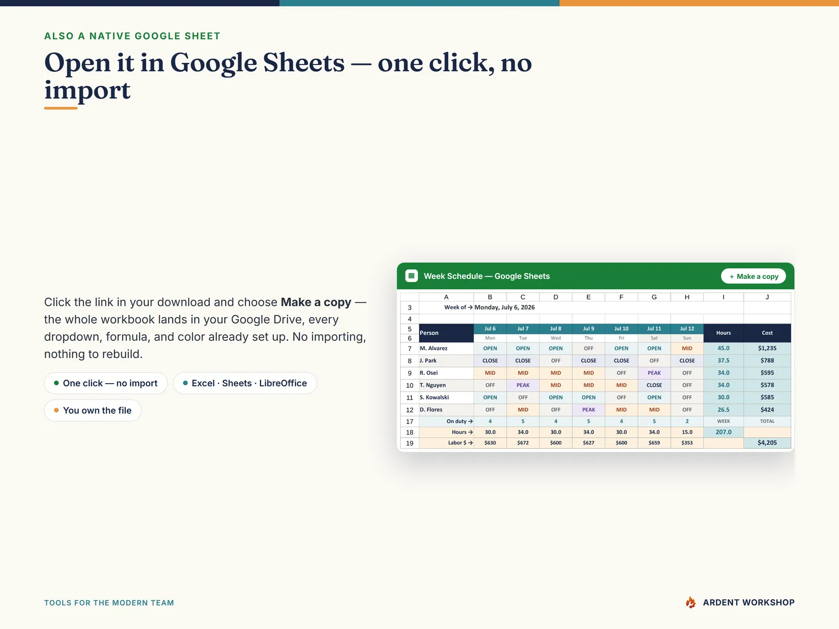Click R. Osei's PEAK shift on Jul 11
The width and height of the screenshot is (839, 629).
click(x=654, y=373)
